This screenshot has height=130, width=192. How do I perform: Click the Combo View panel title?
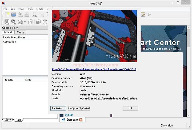pos(10,28)
